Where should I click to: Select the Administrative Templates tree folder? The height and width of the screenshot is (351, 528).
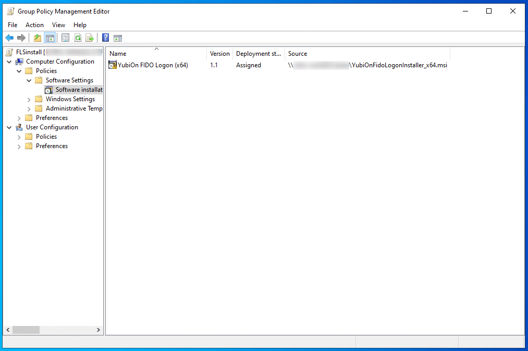coord(73,108)
